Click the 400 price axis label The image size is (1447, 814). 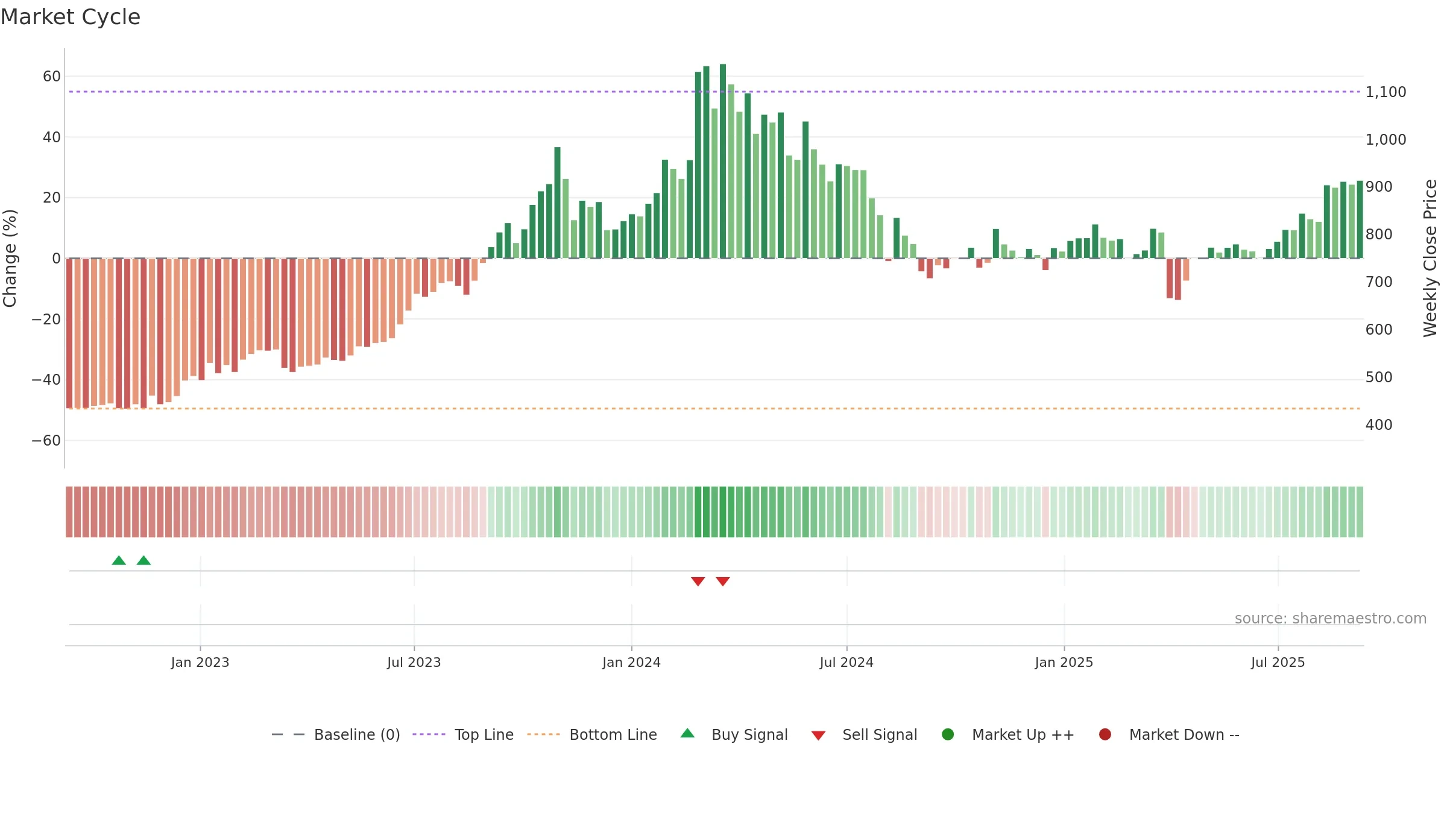click(1379, 425)
